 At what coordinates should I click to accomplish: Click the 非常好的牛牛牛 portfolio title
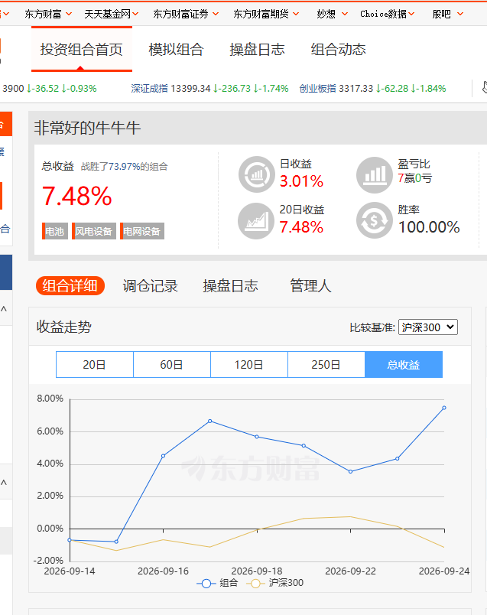tap(87, 128)
